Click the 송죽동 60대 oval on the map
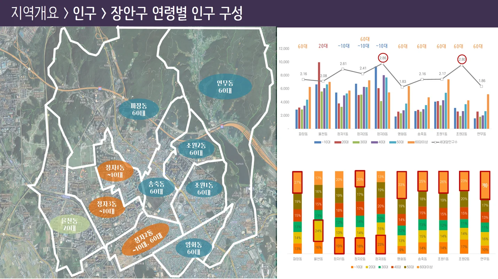The height and width of the screenshot is (279, 498). pyautogui.click(x=156, y=187)
